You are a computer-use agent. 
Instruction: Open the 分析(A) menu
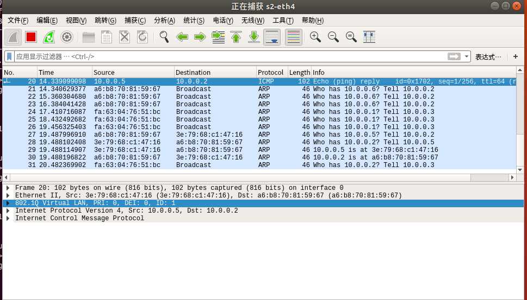(x=164, y=21)
